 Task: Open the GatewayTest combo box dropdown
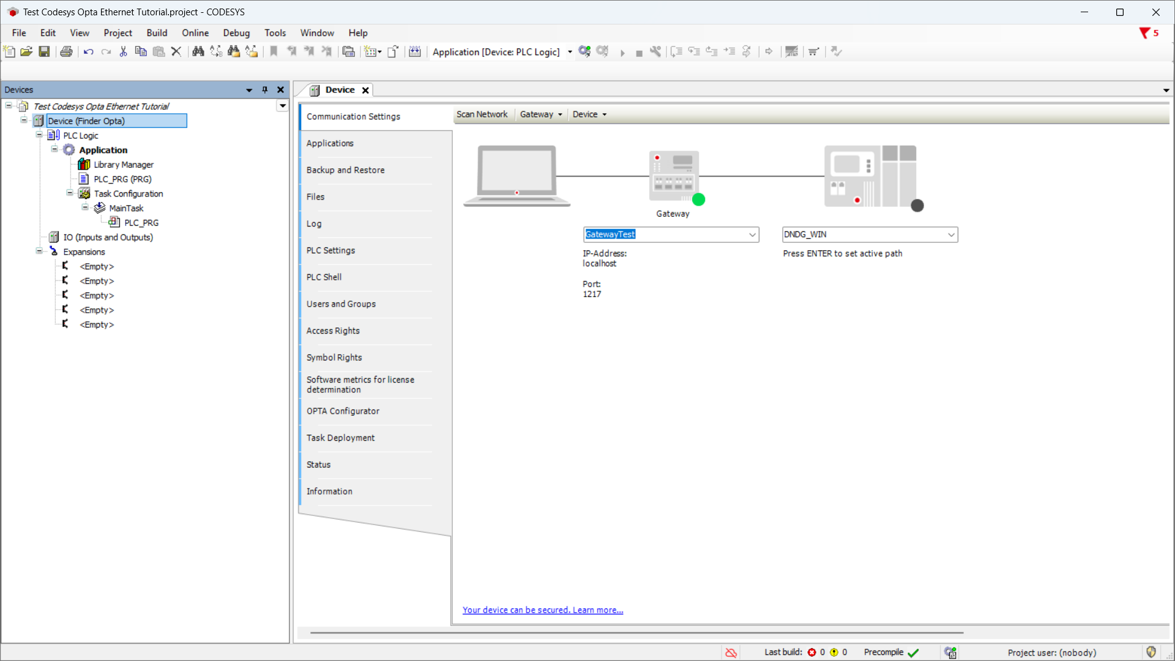[752, 235]
